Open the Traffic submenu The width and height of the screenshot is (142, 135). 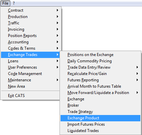click(x=31, y=23)
